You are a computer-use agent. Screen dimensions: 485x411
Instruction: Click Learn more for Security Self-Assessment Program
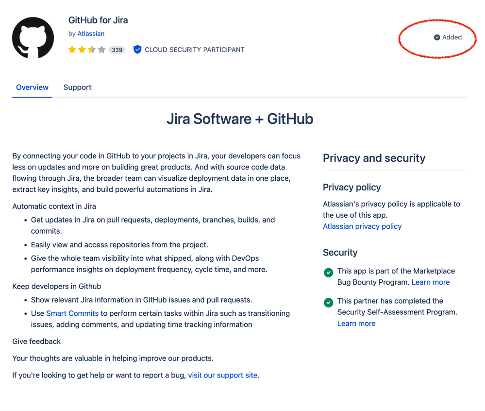click(x=356, y=324)
